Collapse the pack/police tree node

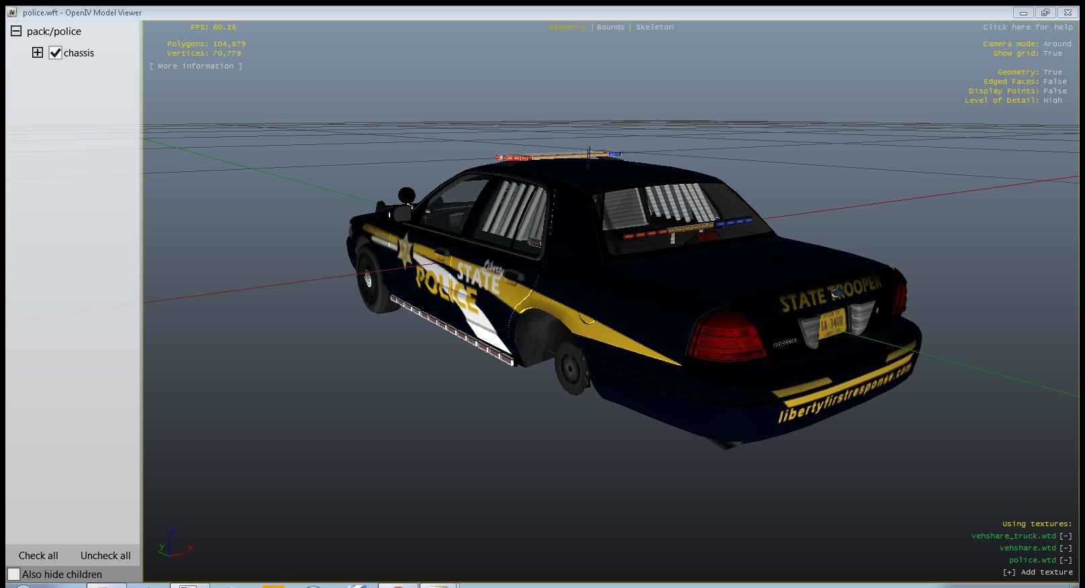(16, 31)
